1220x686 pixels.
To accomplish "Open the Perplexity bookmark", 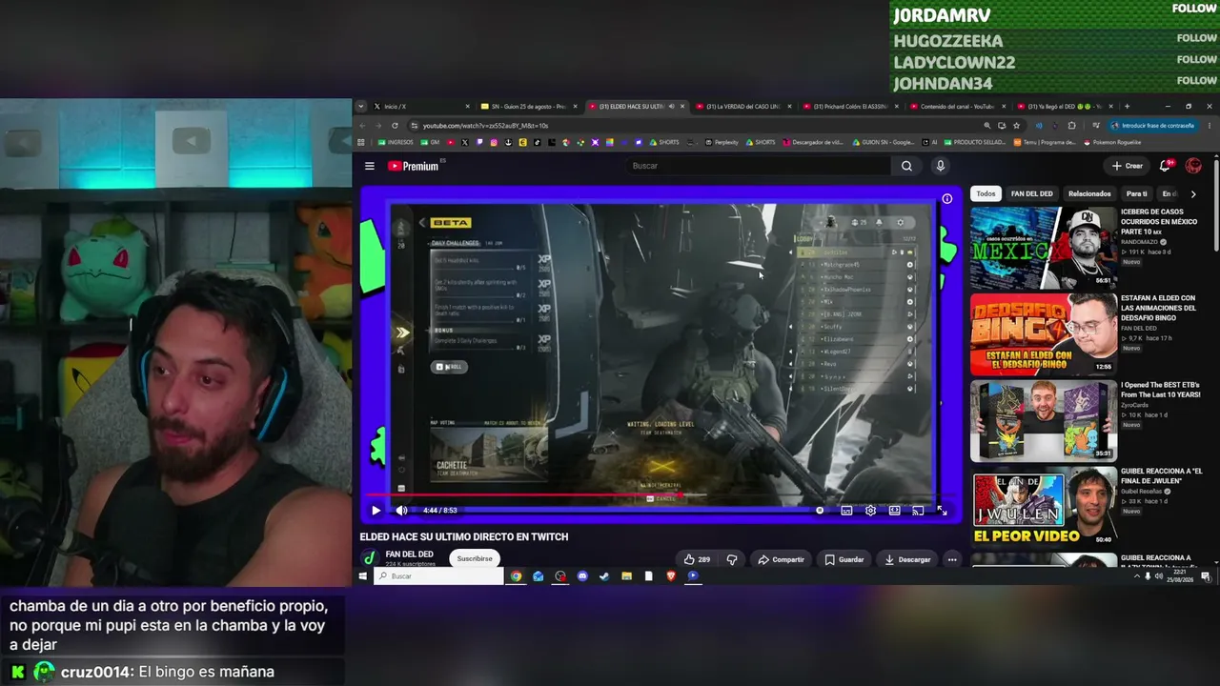I will pos(722,143).
